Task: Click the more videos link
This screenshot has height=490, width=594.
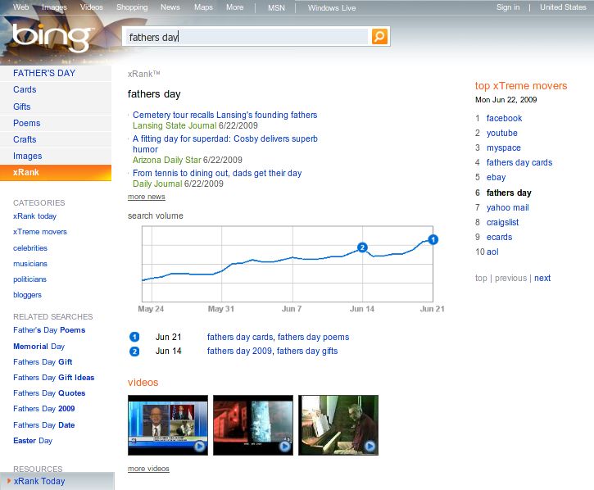Action: point(148,469)
